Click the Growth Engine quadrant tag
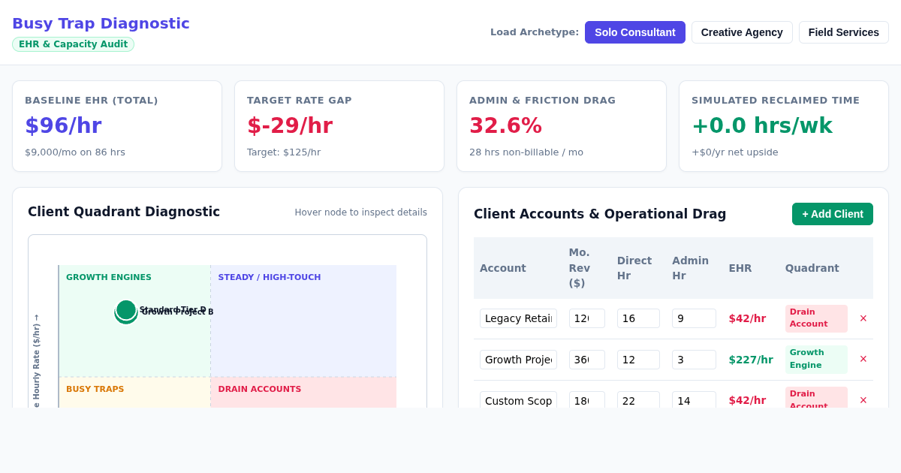The height and width of the screenshot is (473, 901). click(816, 359)
